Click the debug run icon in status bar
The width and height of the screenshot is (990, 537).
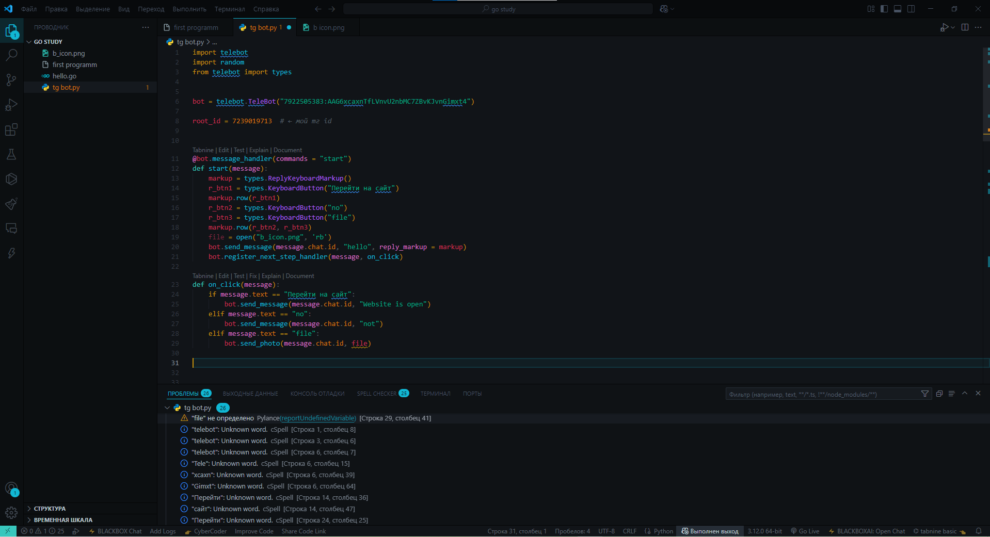[76, 531]
